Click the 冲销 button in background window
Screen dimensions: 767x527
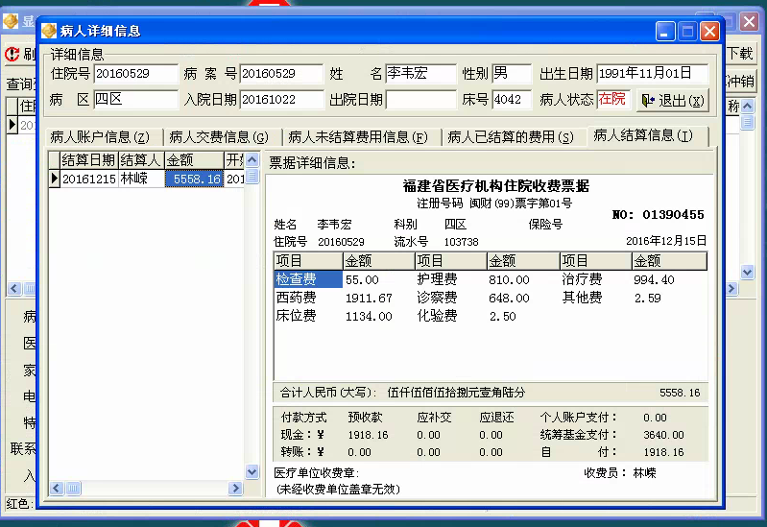click(x=739, y=81)
